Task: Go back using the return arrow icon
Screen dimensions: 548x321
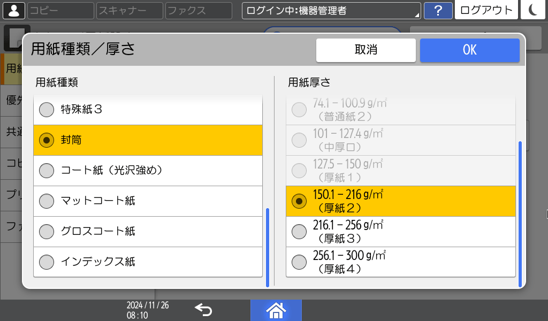Action: click(203, 309)
